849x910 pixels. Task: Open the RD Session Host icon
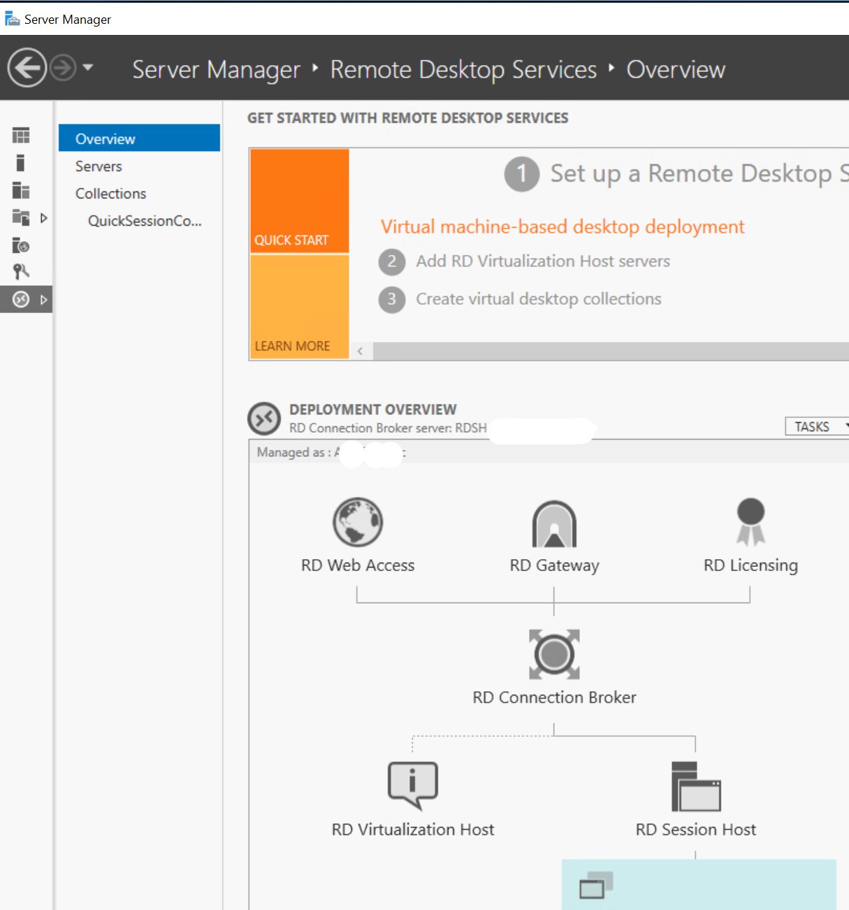(695, 786)
